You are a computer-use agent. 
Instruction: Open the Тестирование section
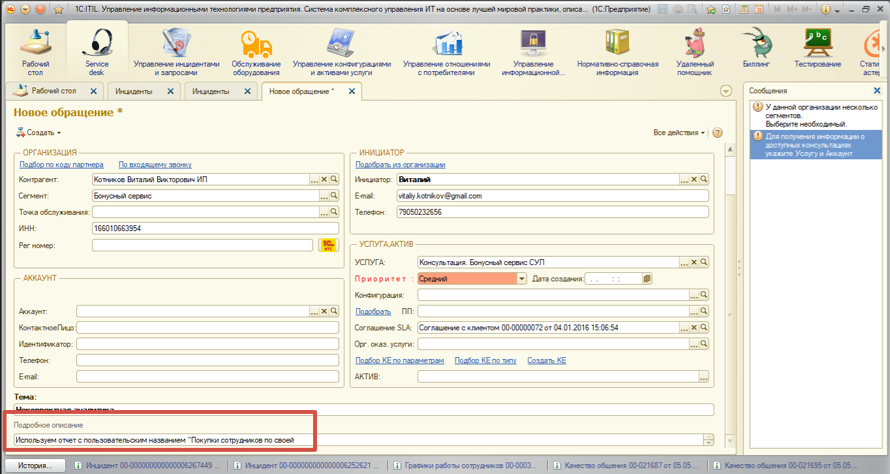818,47
